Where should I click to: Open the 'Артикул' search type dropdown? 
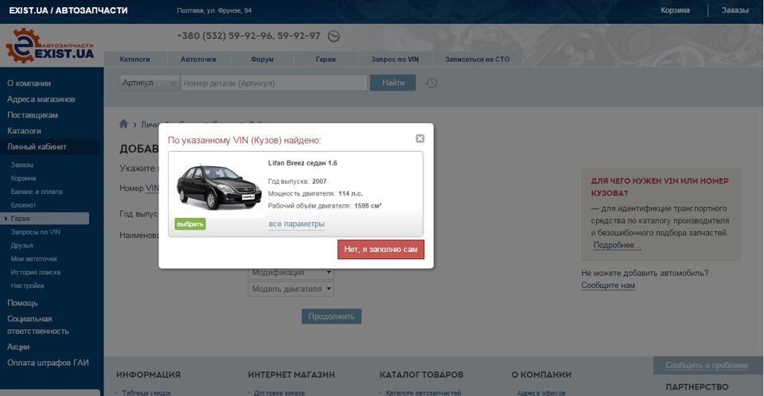(x=150, y=83)
